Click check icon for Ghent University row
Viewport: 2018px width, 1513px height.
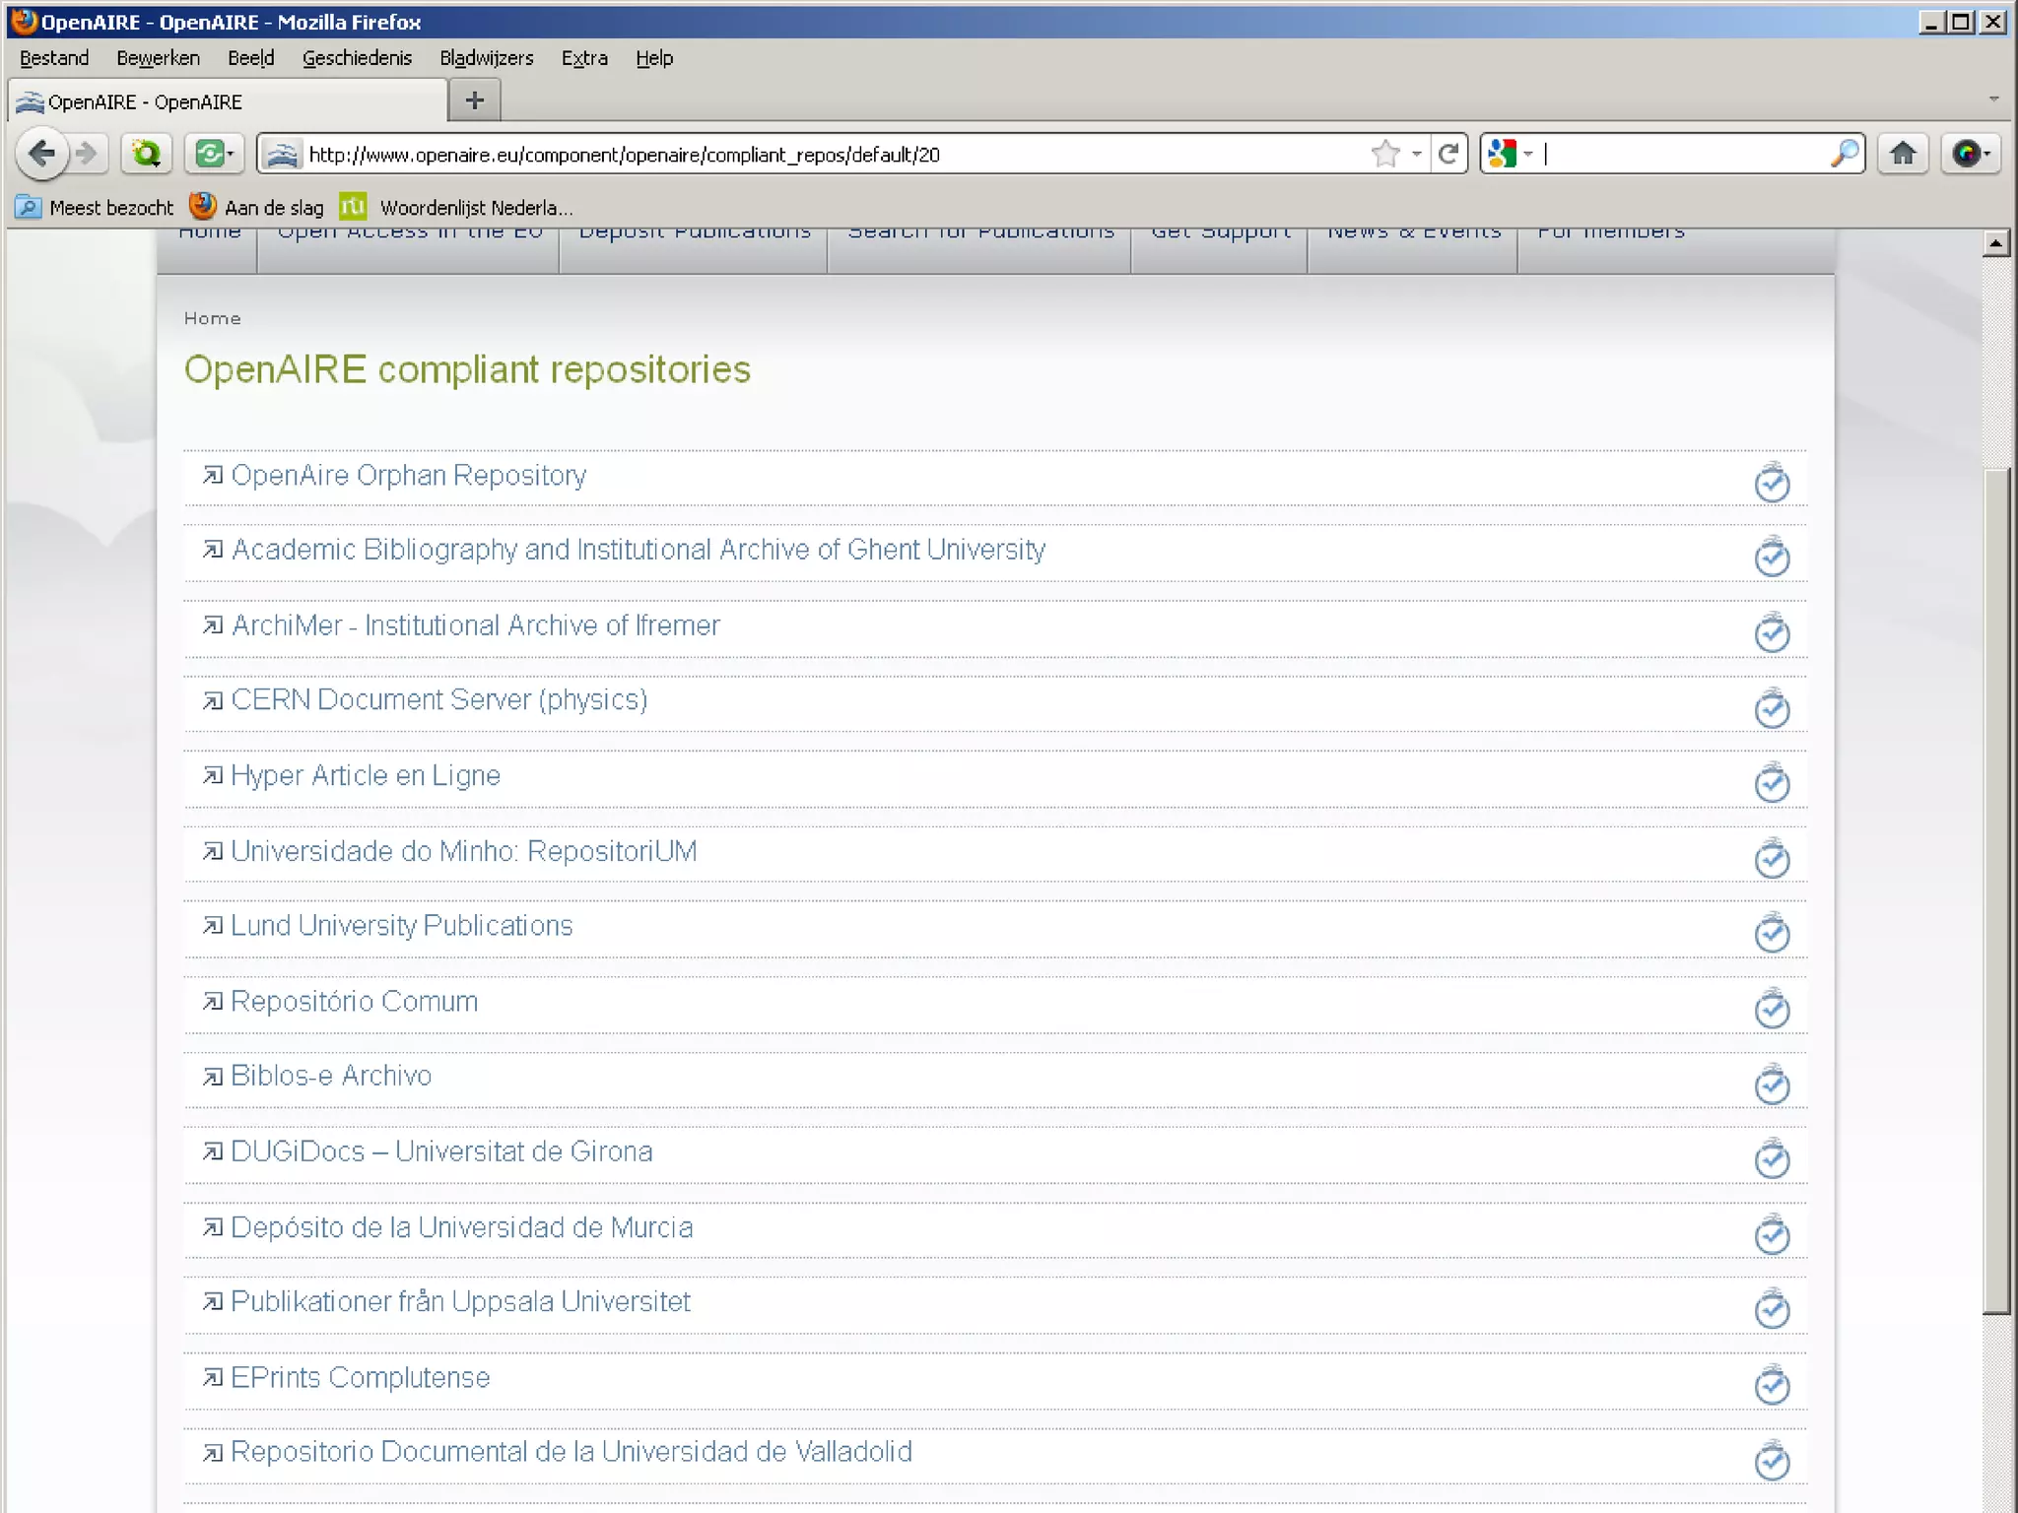click(1772, 557)
